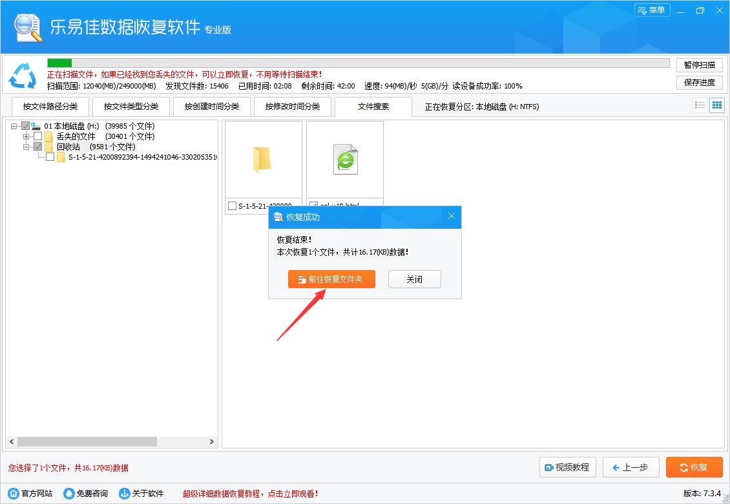
Task: Toggle checkbox for S-1-5-21 tree folder
Action: 50,157
